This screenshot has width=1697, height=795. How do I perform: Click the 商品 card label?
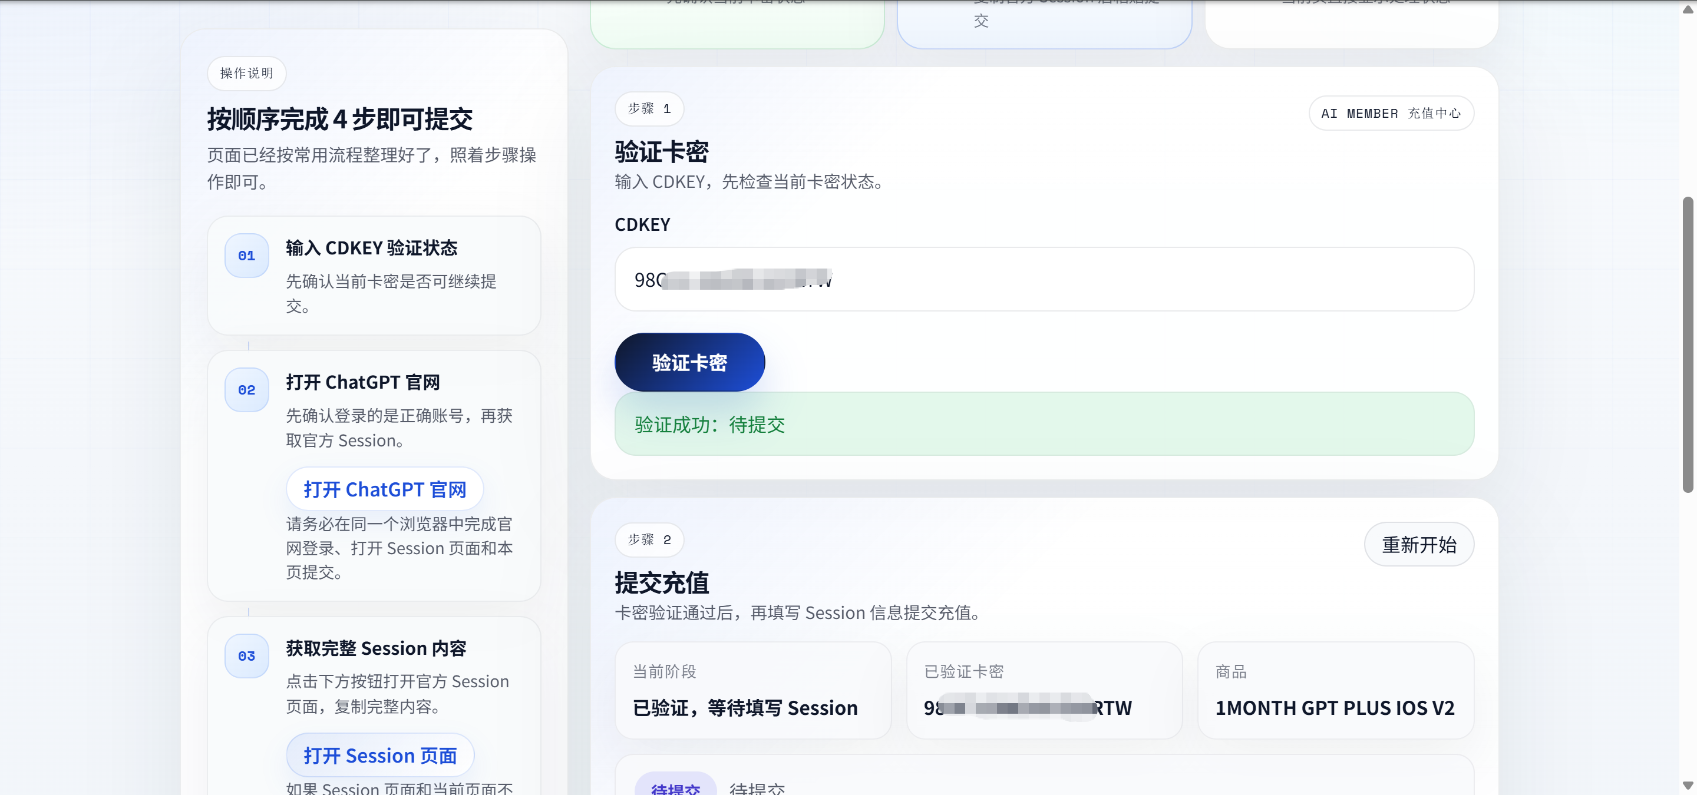pos(1230,671)
